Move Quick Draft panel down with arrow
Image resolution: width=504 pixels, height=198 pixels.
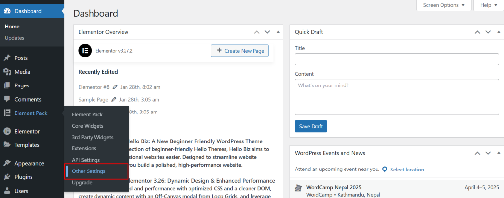488,32
